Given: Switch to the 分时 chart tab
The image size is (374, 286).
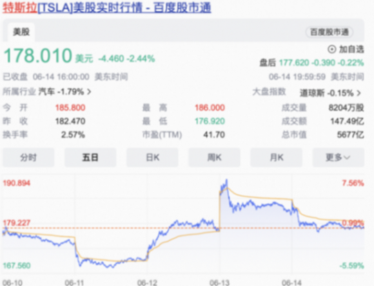Looking at the screenshot, I should point(28,157).
